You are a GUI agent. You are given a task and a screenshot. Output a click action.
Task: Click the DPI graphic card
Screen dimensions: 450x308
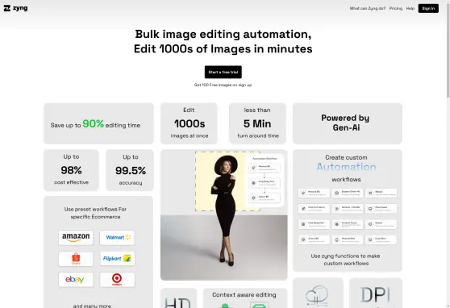coord(375,293)
